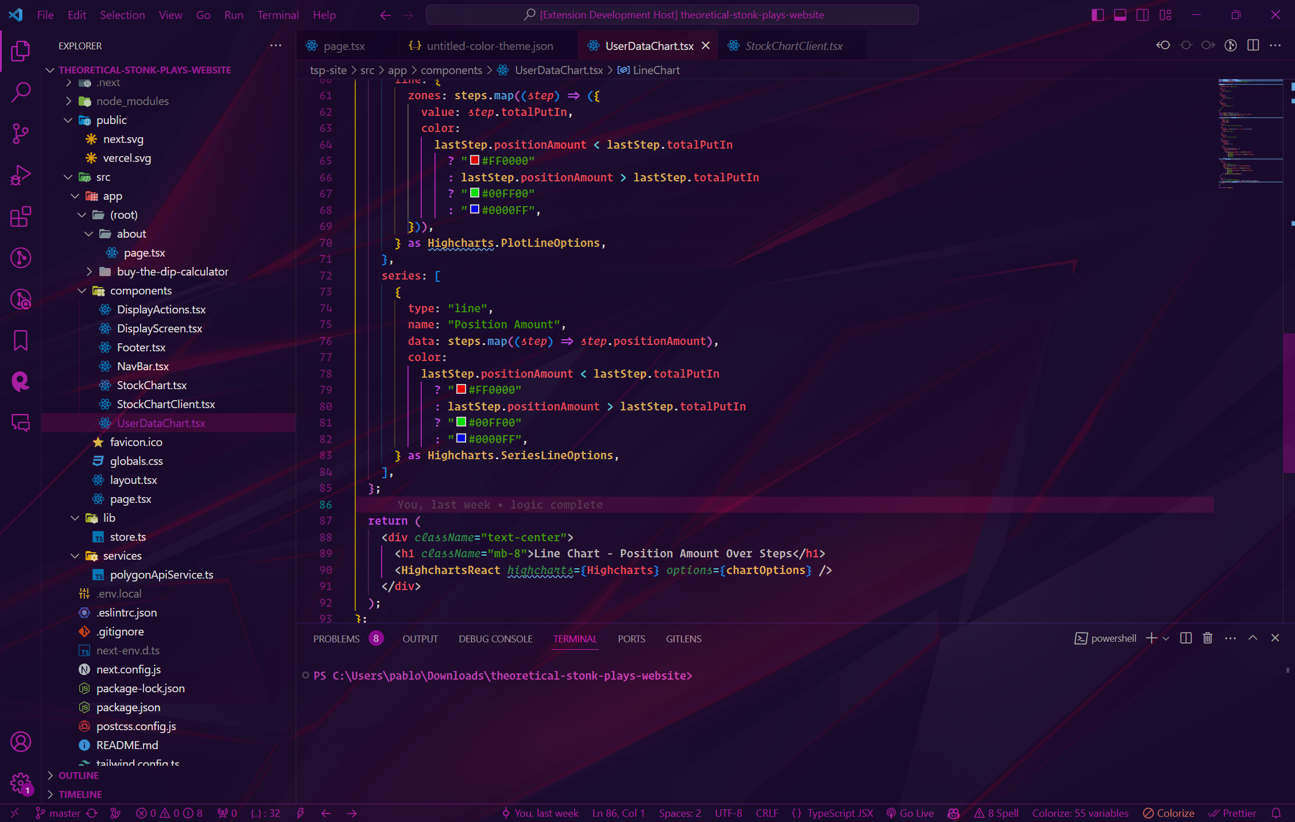Click Go Live in status bar
Viewport: 1295px width, 822px height.
click(x=910, y=813)
